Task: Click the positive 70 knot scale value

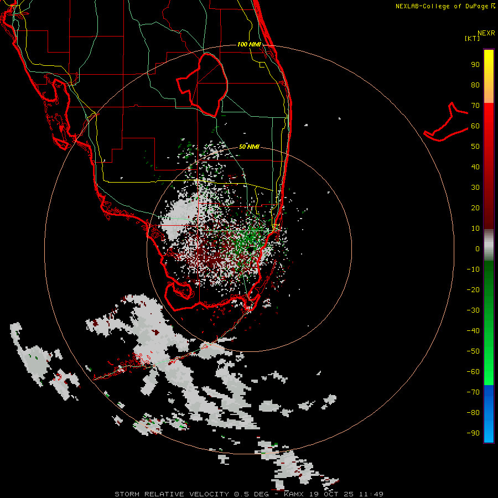Action: point(475,106)
